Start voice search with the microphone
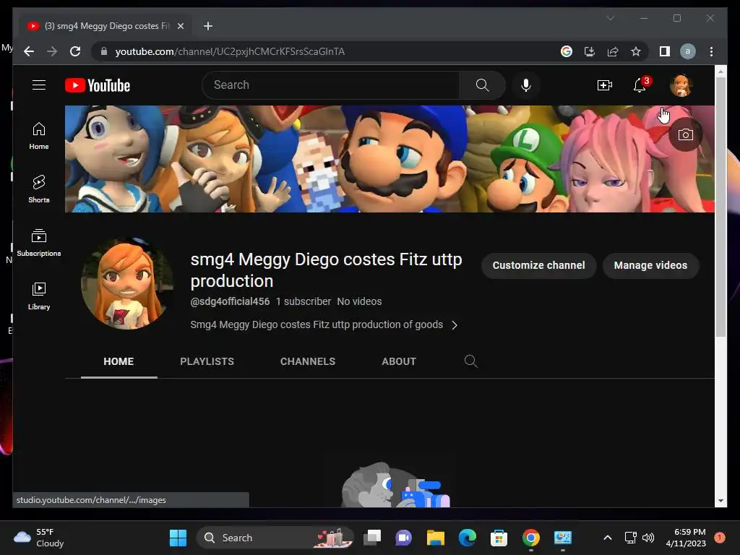The width and height of the screenshot is (740, 555). click(526, 85)
